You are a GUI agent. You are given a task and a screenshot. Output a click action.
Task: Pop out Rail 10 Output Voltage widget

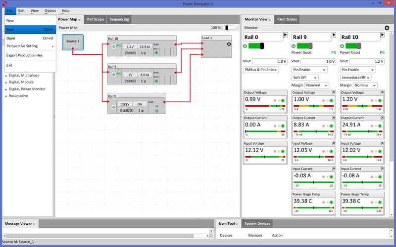click(x=382, y=93)
